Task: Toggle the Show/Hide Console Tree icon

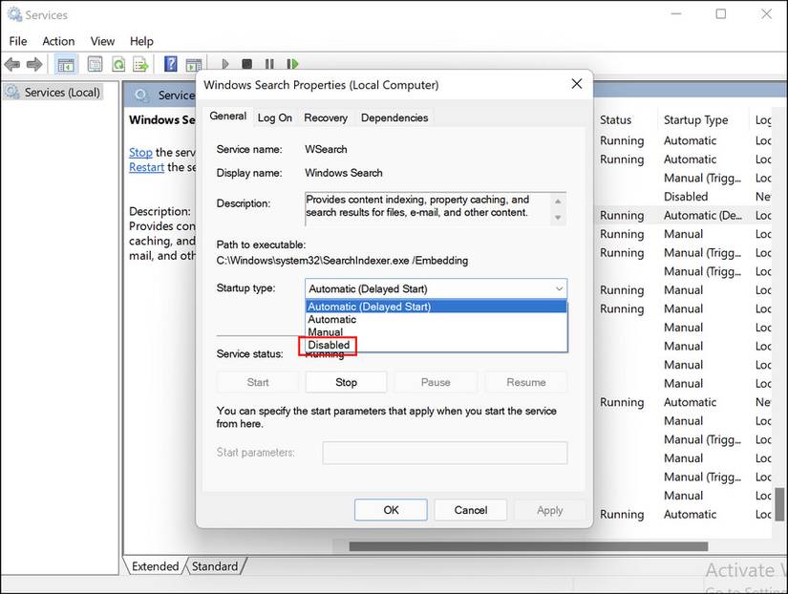Action: (x=66, y=64)
